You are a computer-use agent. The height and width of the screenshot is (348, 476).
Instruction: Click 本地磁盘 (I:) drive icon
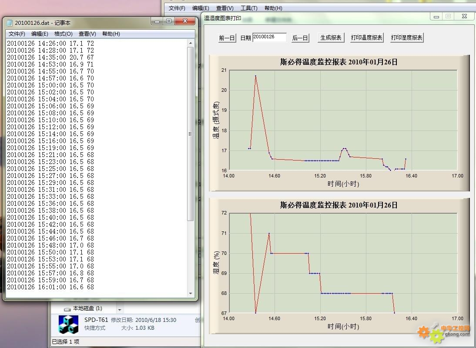67,309
